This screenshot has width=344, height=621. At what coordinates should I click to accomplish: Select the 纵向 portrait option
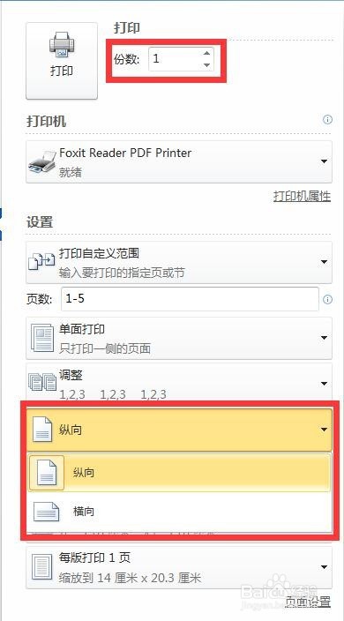pyautogui.click(x=179, y=473)
